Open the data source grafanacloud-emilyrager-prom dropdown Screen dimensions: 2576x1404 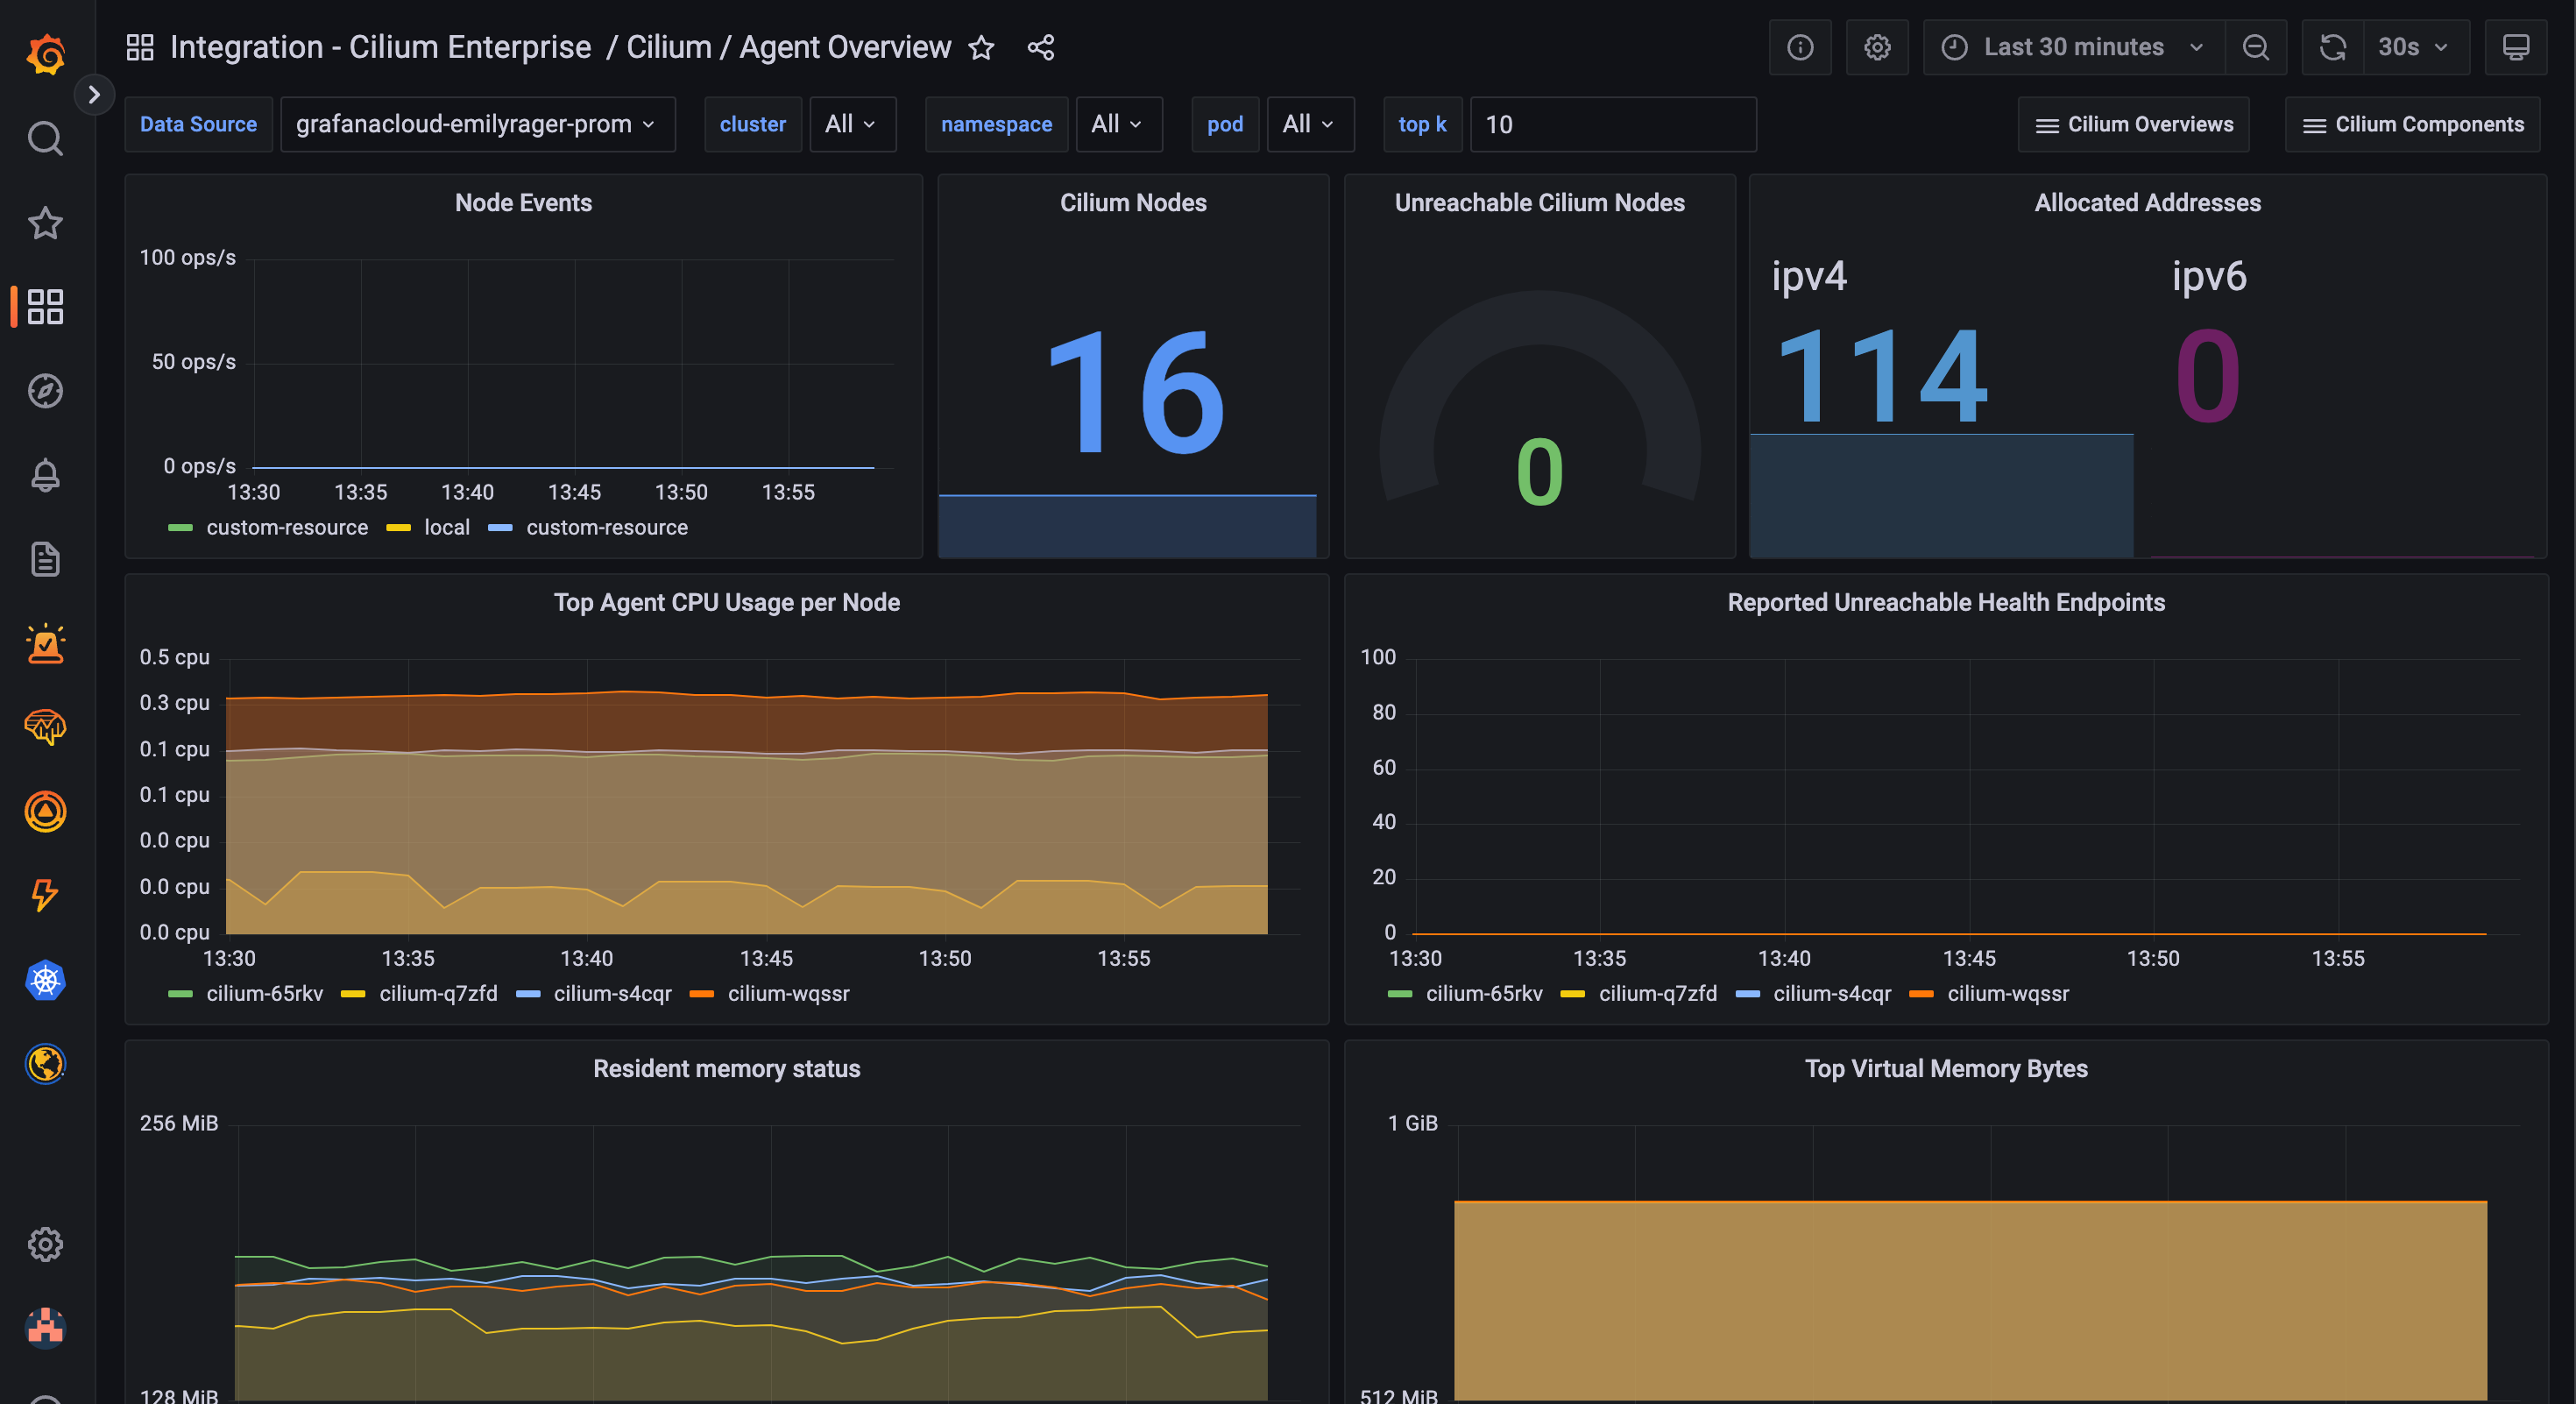pos(477,124)
